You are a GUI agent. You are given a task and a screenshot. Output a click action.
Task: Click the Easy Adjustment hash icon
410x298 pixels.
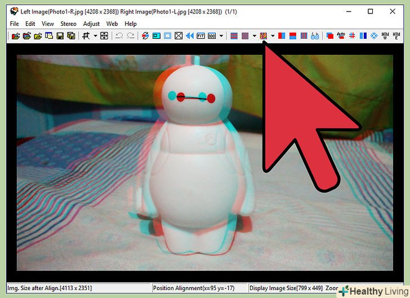(x=351, y=35)
